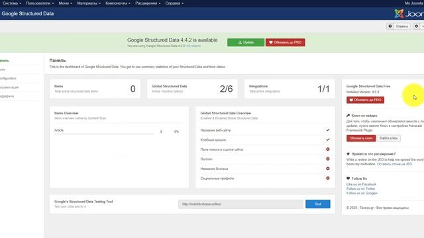Select Документация in the left sidebar

9,87
